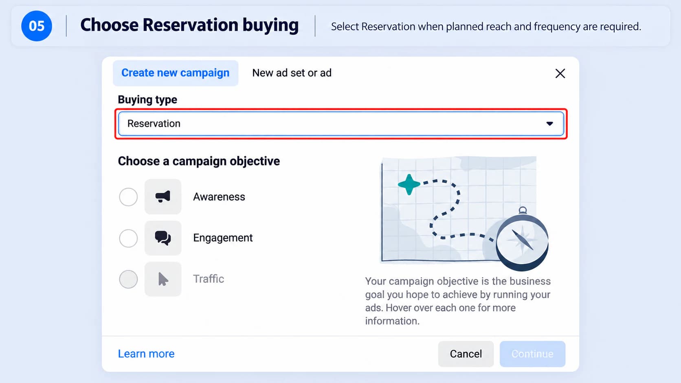681x383 pixels.
Task: Open the Buying type Reservation dropdown
Action: pos(341,124)
